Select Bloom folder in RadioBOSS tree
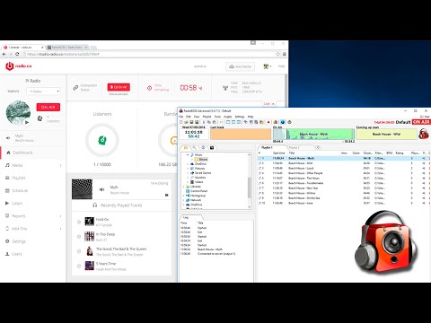This screenshot has height=323, width=431. (201, 160)
